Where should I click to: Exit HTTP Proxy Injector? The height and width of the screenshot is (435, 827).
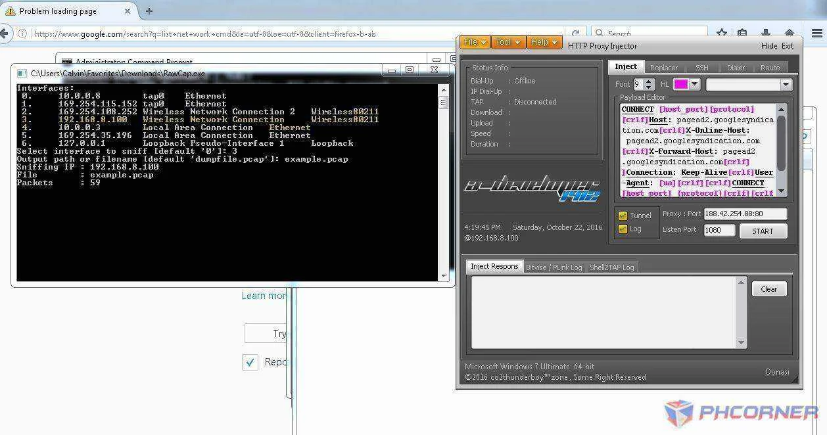click(787, 46)
